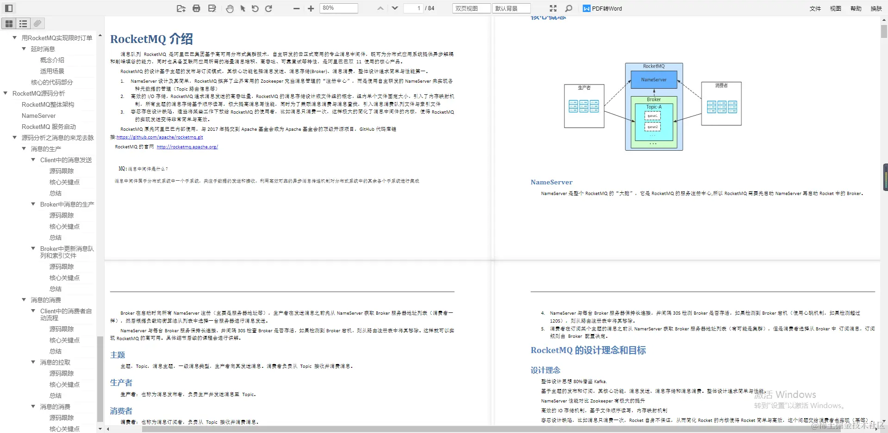Rotate the page counterclockwise

click(x=255, y=8)
